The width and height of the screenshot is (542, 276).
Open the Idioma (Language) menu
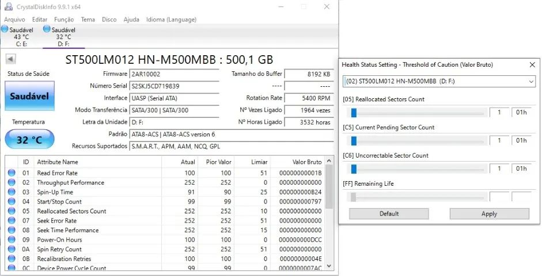coord(171,20)
